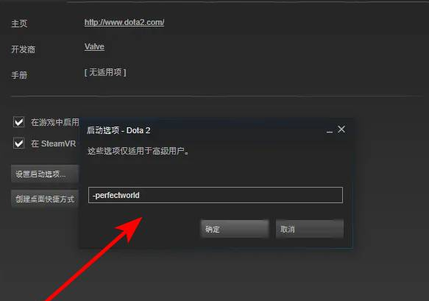Click the 主页 row label
The image size is (429, 301).
(19, 24)
